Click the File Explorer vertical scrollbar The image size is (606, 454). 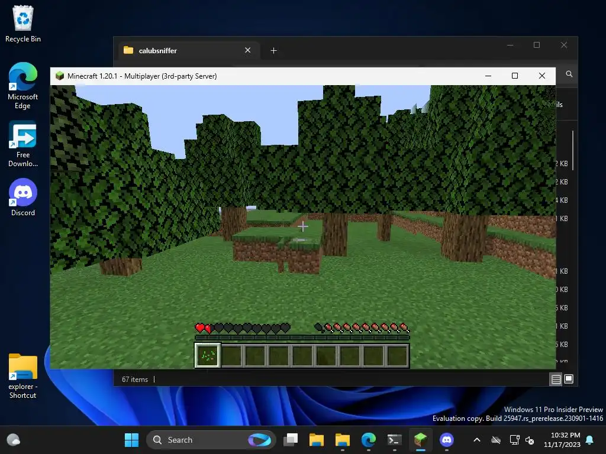click(573, 151)
